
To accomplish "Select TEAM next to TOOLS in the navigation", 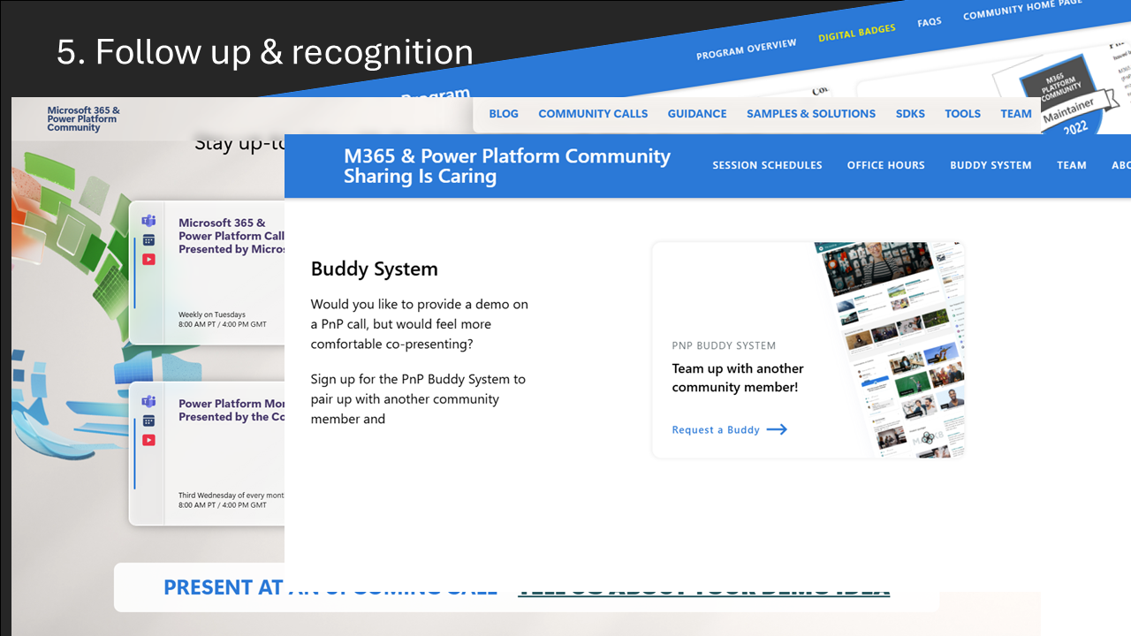I will (1016, 114).
